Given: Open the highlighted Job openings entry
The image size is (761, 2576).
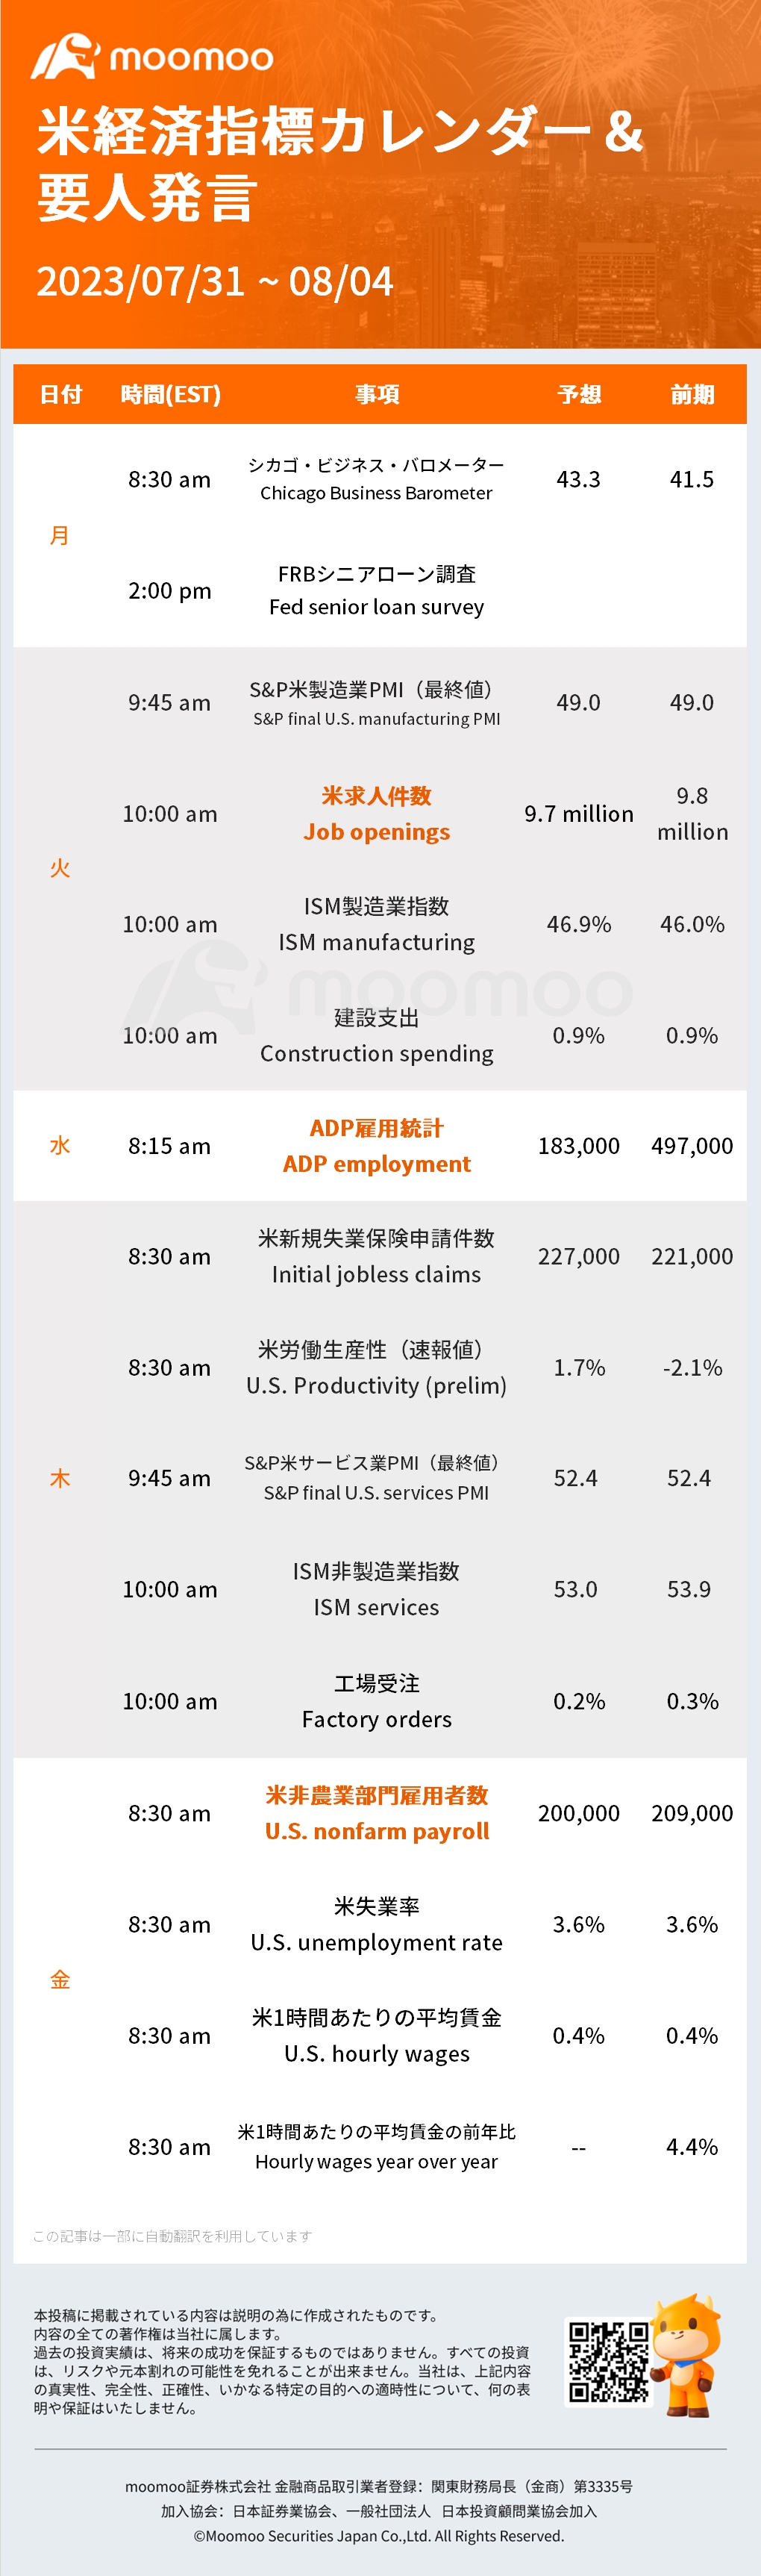Looking at the screenshot, I should click(x=377, y=814).
